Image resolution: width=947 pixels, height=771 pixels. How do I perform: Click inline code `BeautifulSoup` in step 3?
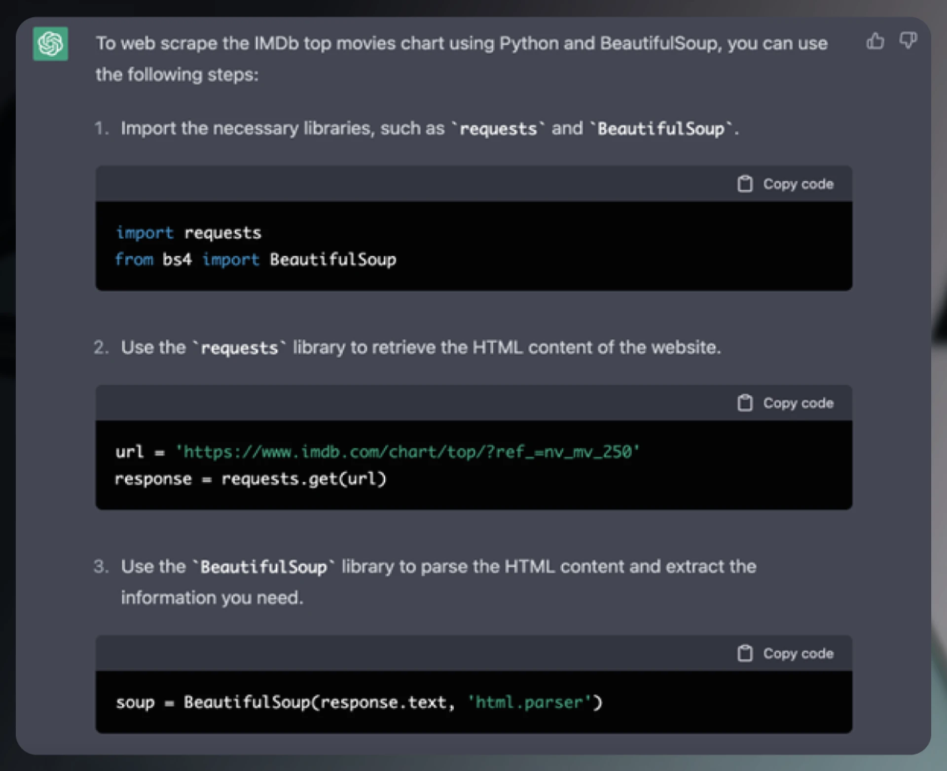click(263, 567)
